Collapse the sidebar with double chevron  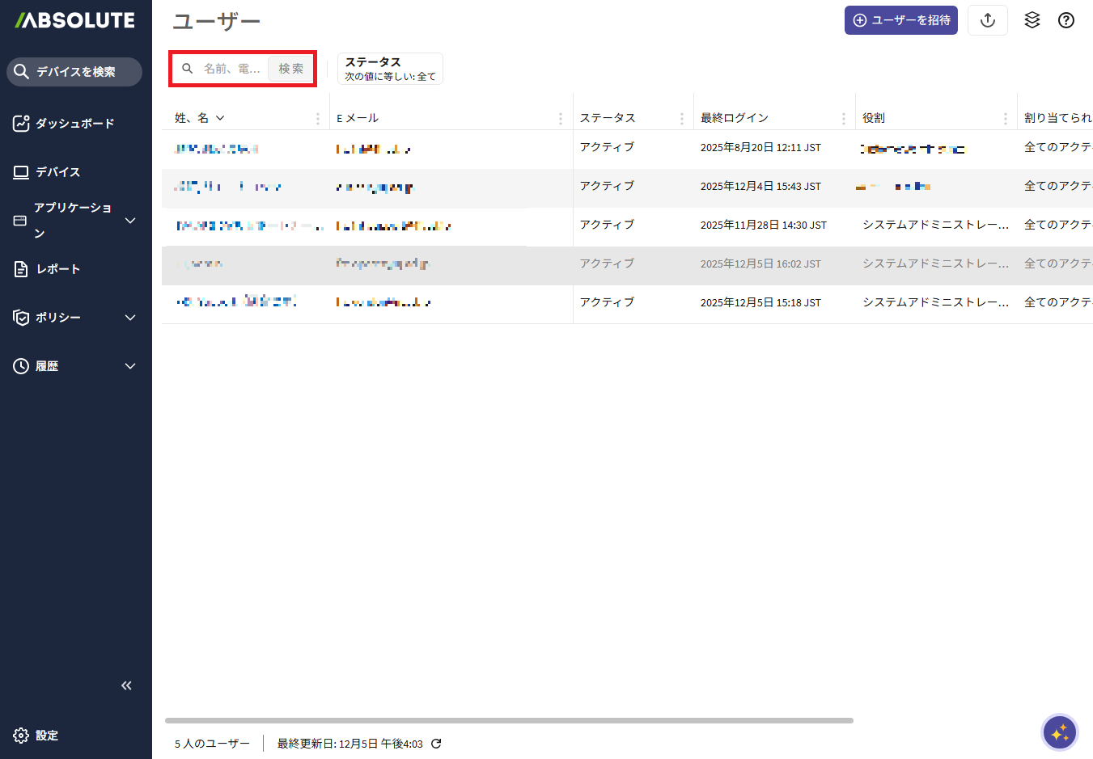pyautogui.click(x=126, y=685)
